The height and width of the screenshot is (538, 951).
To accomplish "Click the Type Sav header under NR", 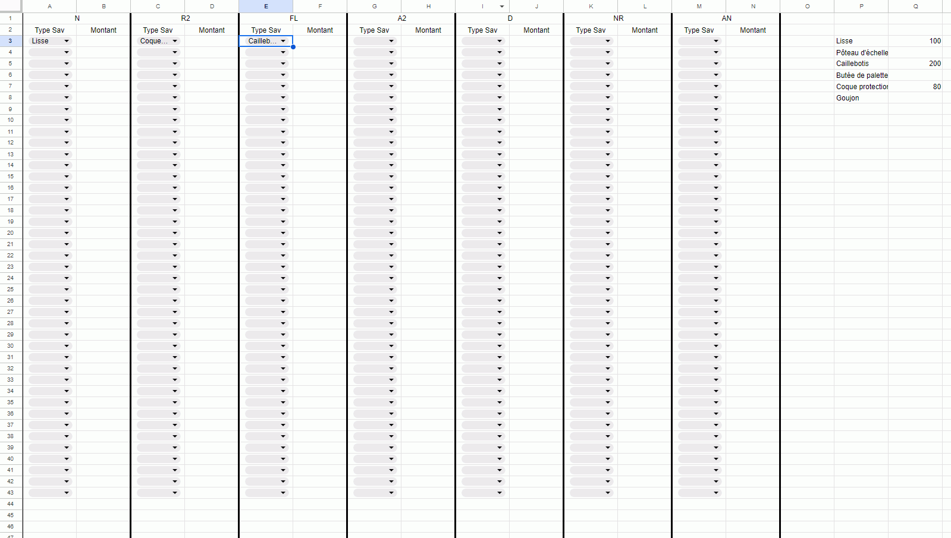I will (x=591, y=30).
